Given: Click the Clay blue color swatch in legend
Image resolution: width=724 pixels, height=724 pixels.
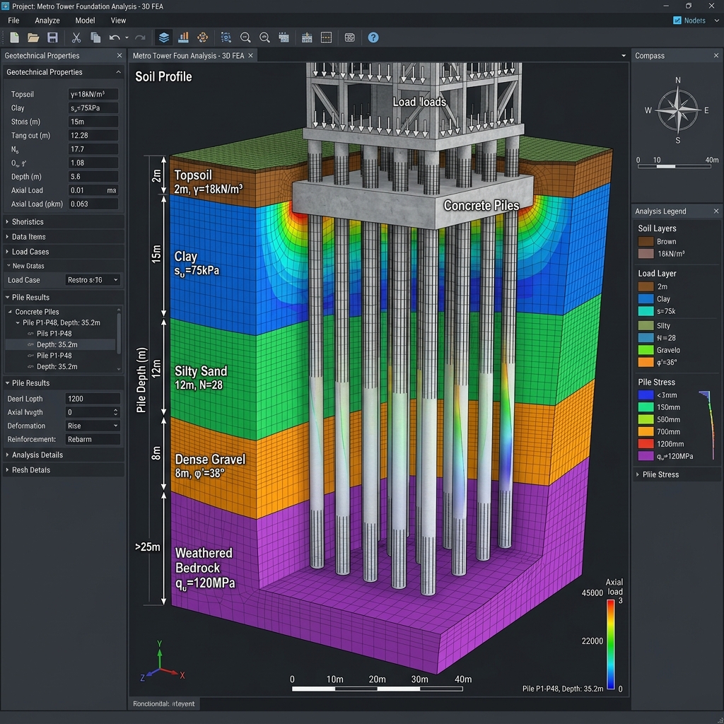Looking at the screenshot, I should [646, 299].
